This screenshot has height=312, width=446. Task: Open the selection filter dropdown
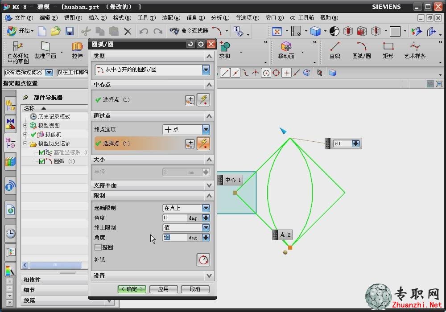(x=49, y=73)
